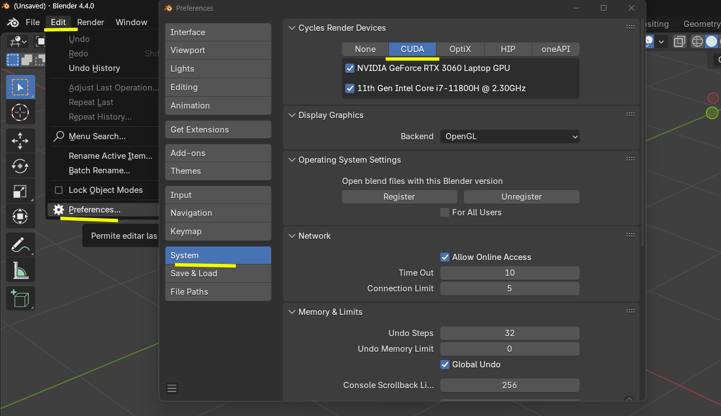Enable the For All Users checkbox
The height and width of the screenshot is (416, 721).
[x=445, y=212]
